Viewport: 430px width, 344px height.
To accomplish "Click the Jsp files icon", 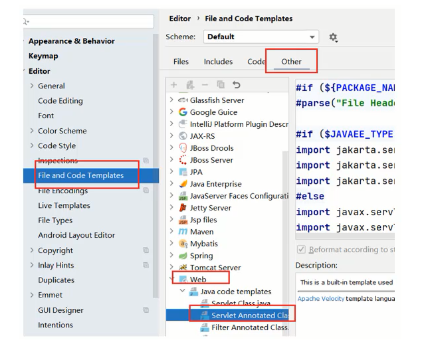I will [x=183, y=220].
